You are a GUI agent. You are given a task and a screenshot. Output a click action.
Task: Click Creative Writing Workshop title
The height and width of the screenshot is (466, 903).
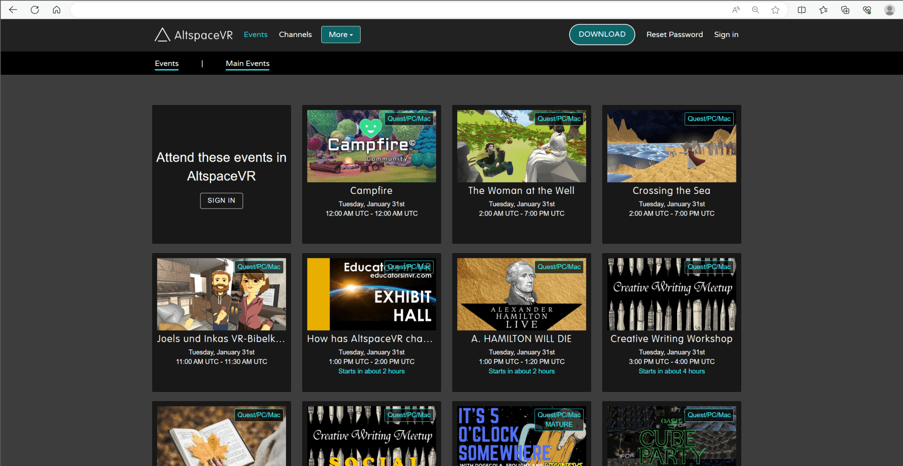click(x=672, y=339)
